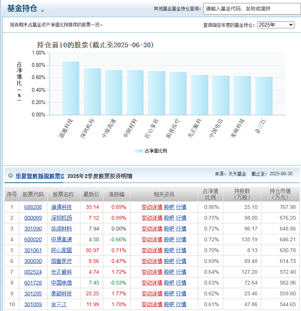The width and height of the screenshot is (301, 311).
Task: Open stock code 688208 link
Action: pos(33,207)
